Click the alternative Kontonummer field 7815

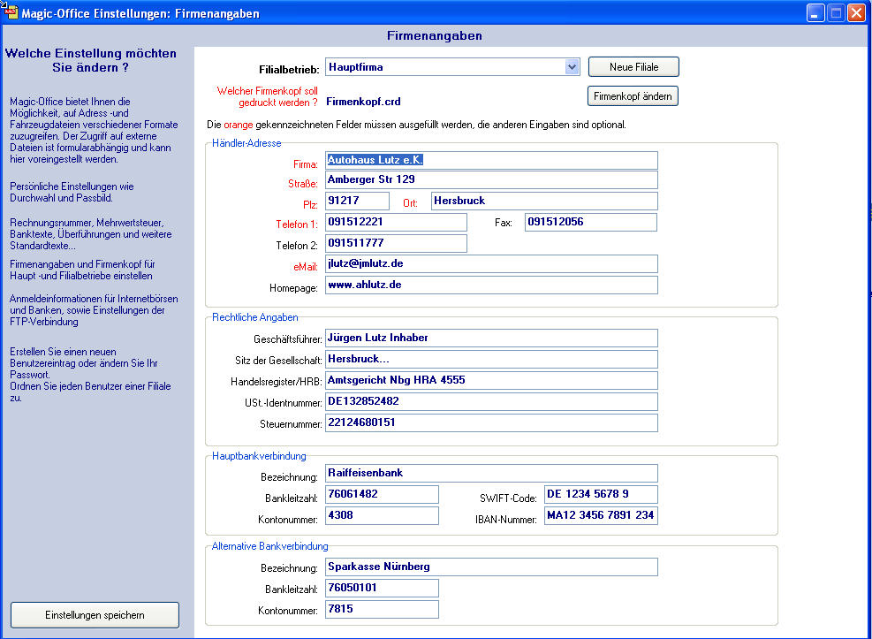pos(382,610)
